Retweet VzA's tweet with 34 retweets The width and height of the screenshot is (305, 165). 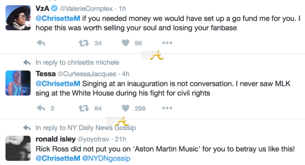point(83,43)
